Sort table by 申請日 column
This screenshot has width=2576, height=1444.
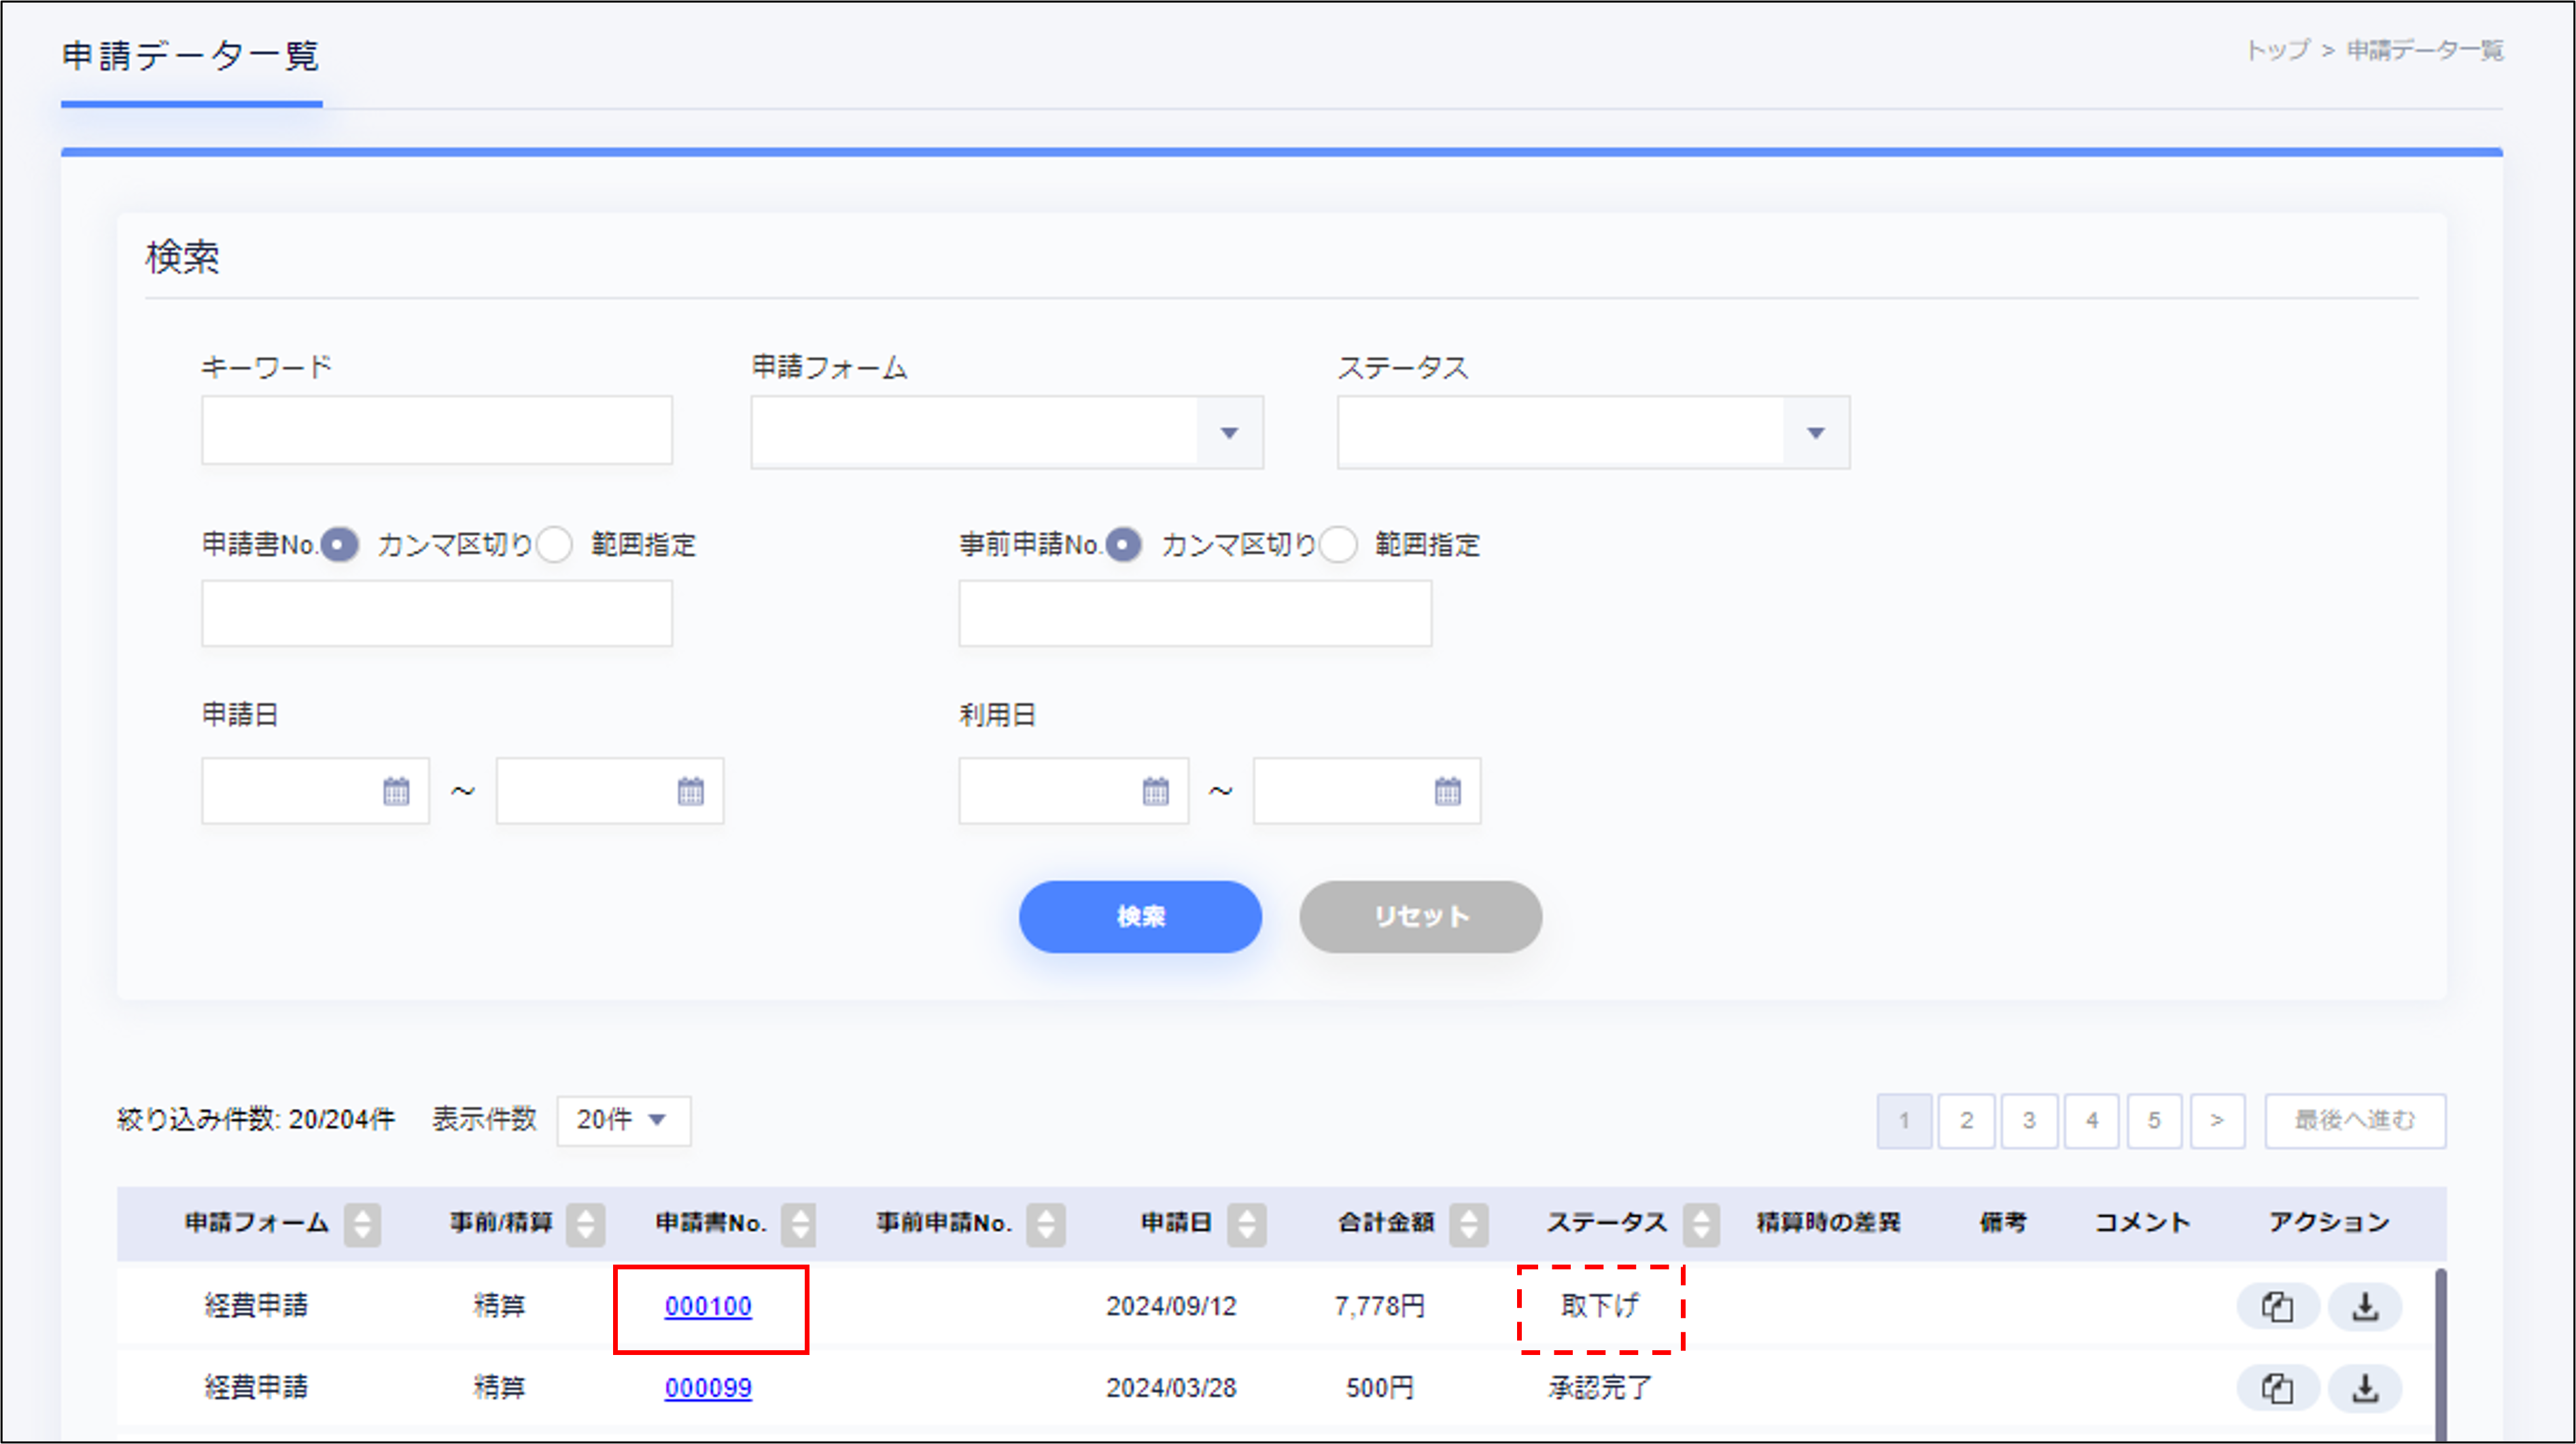pyautogui.click(x=1246, y=1223)
